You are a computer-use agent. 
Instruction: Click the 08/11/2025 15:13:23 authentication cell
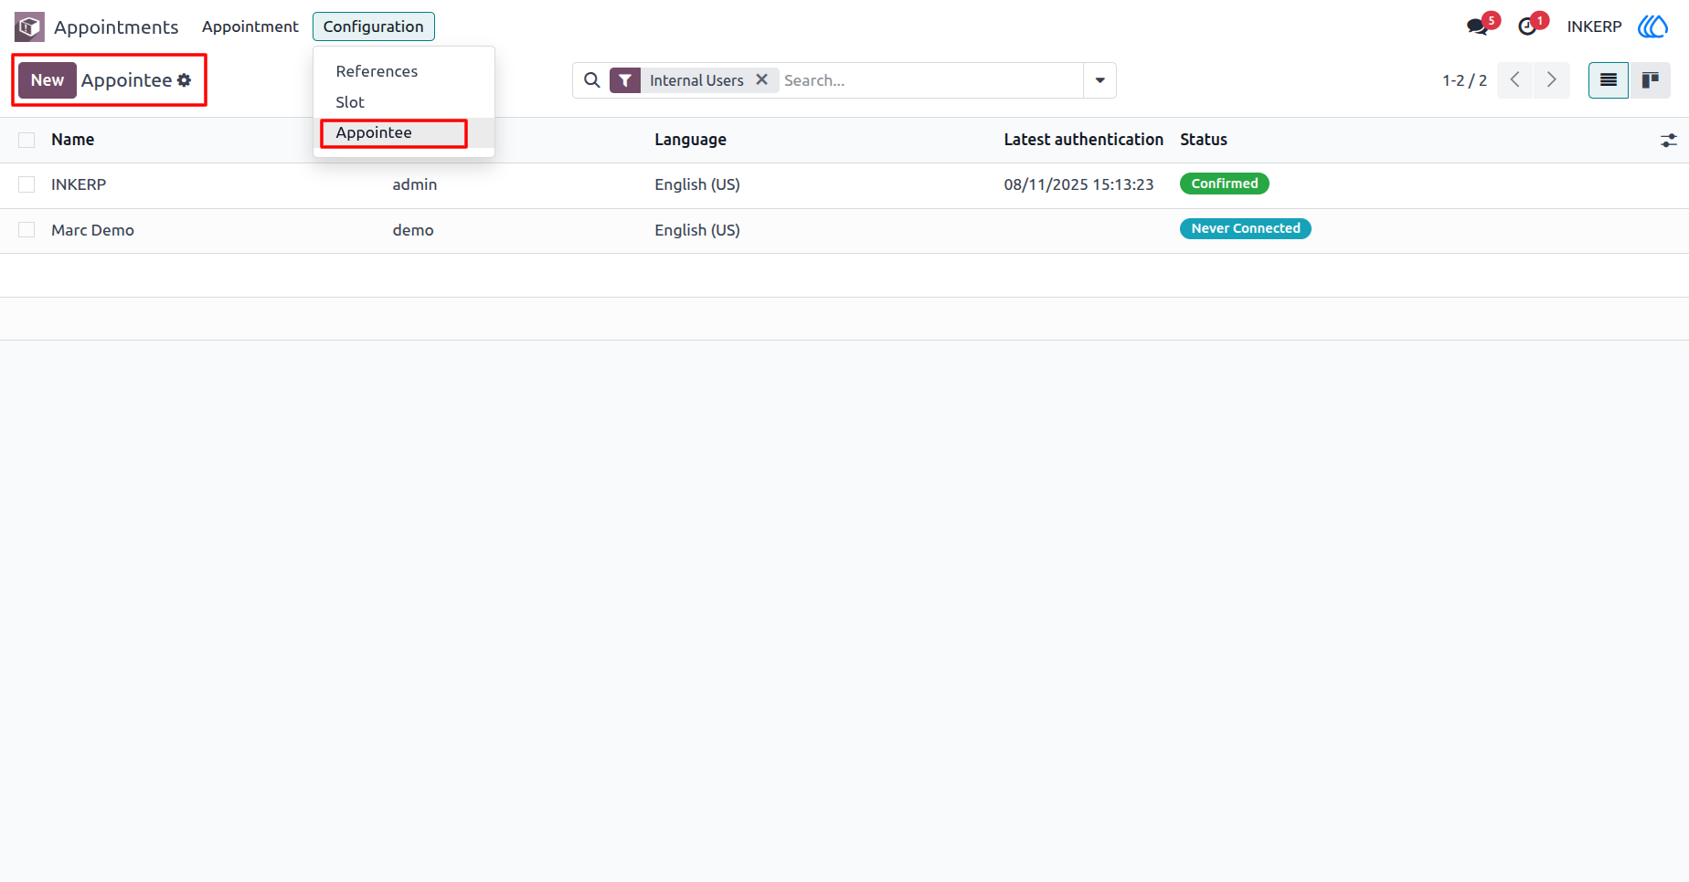1078,184
